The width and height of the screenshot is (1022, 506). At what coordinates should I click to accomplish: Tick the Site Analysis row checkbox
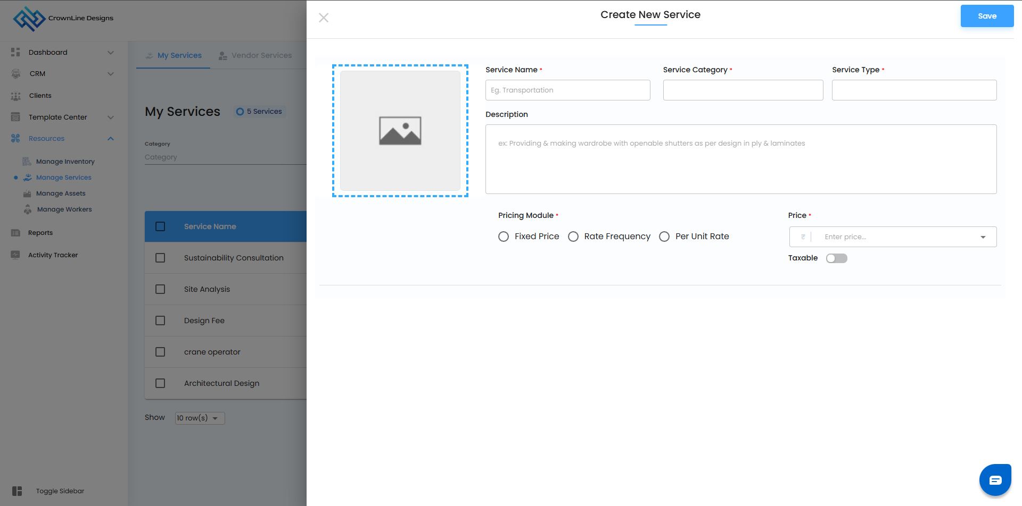point(160,289)
